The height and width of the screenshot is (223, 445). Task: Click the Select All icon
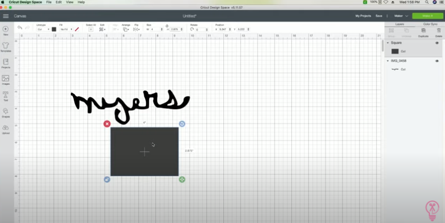(91, 29)
